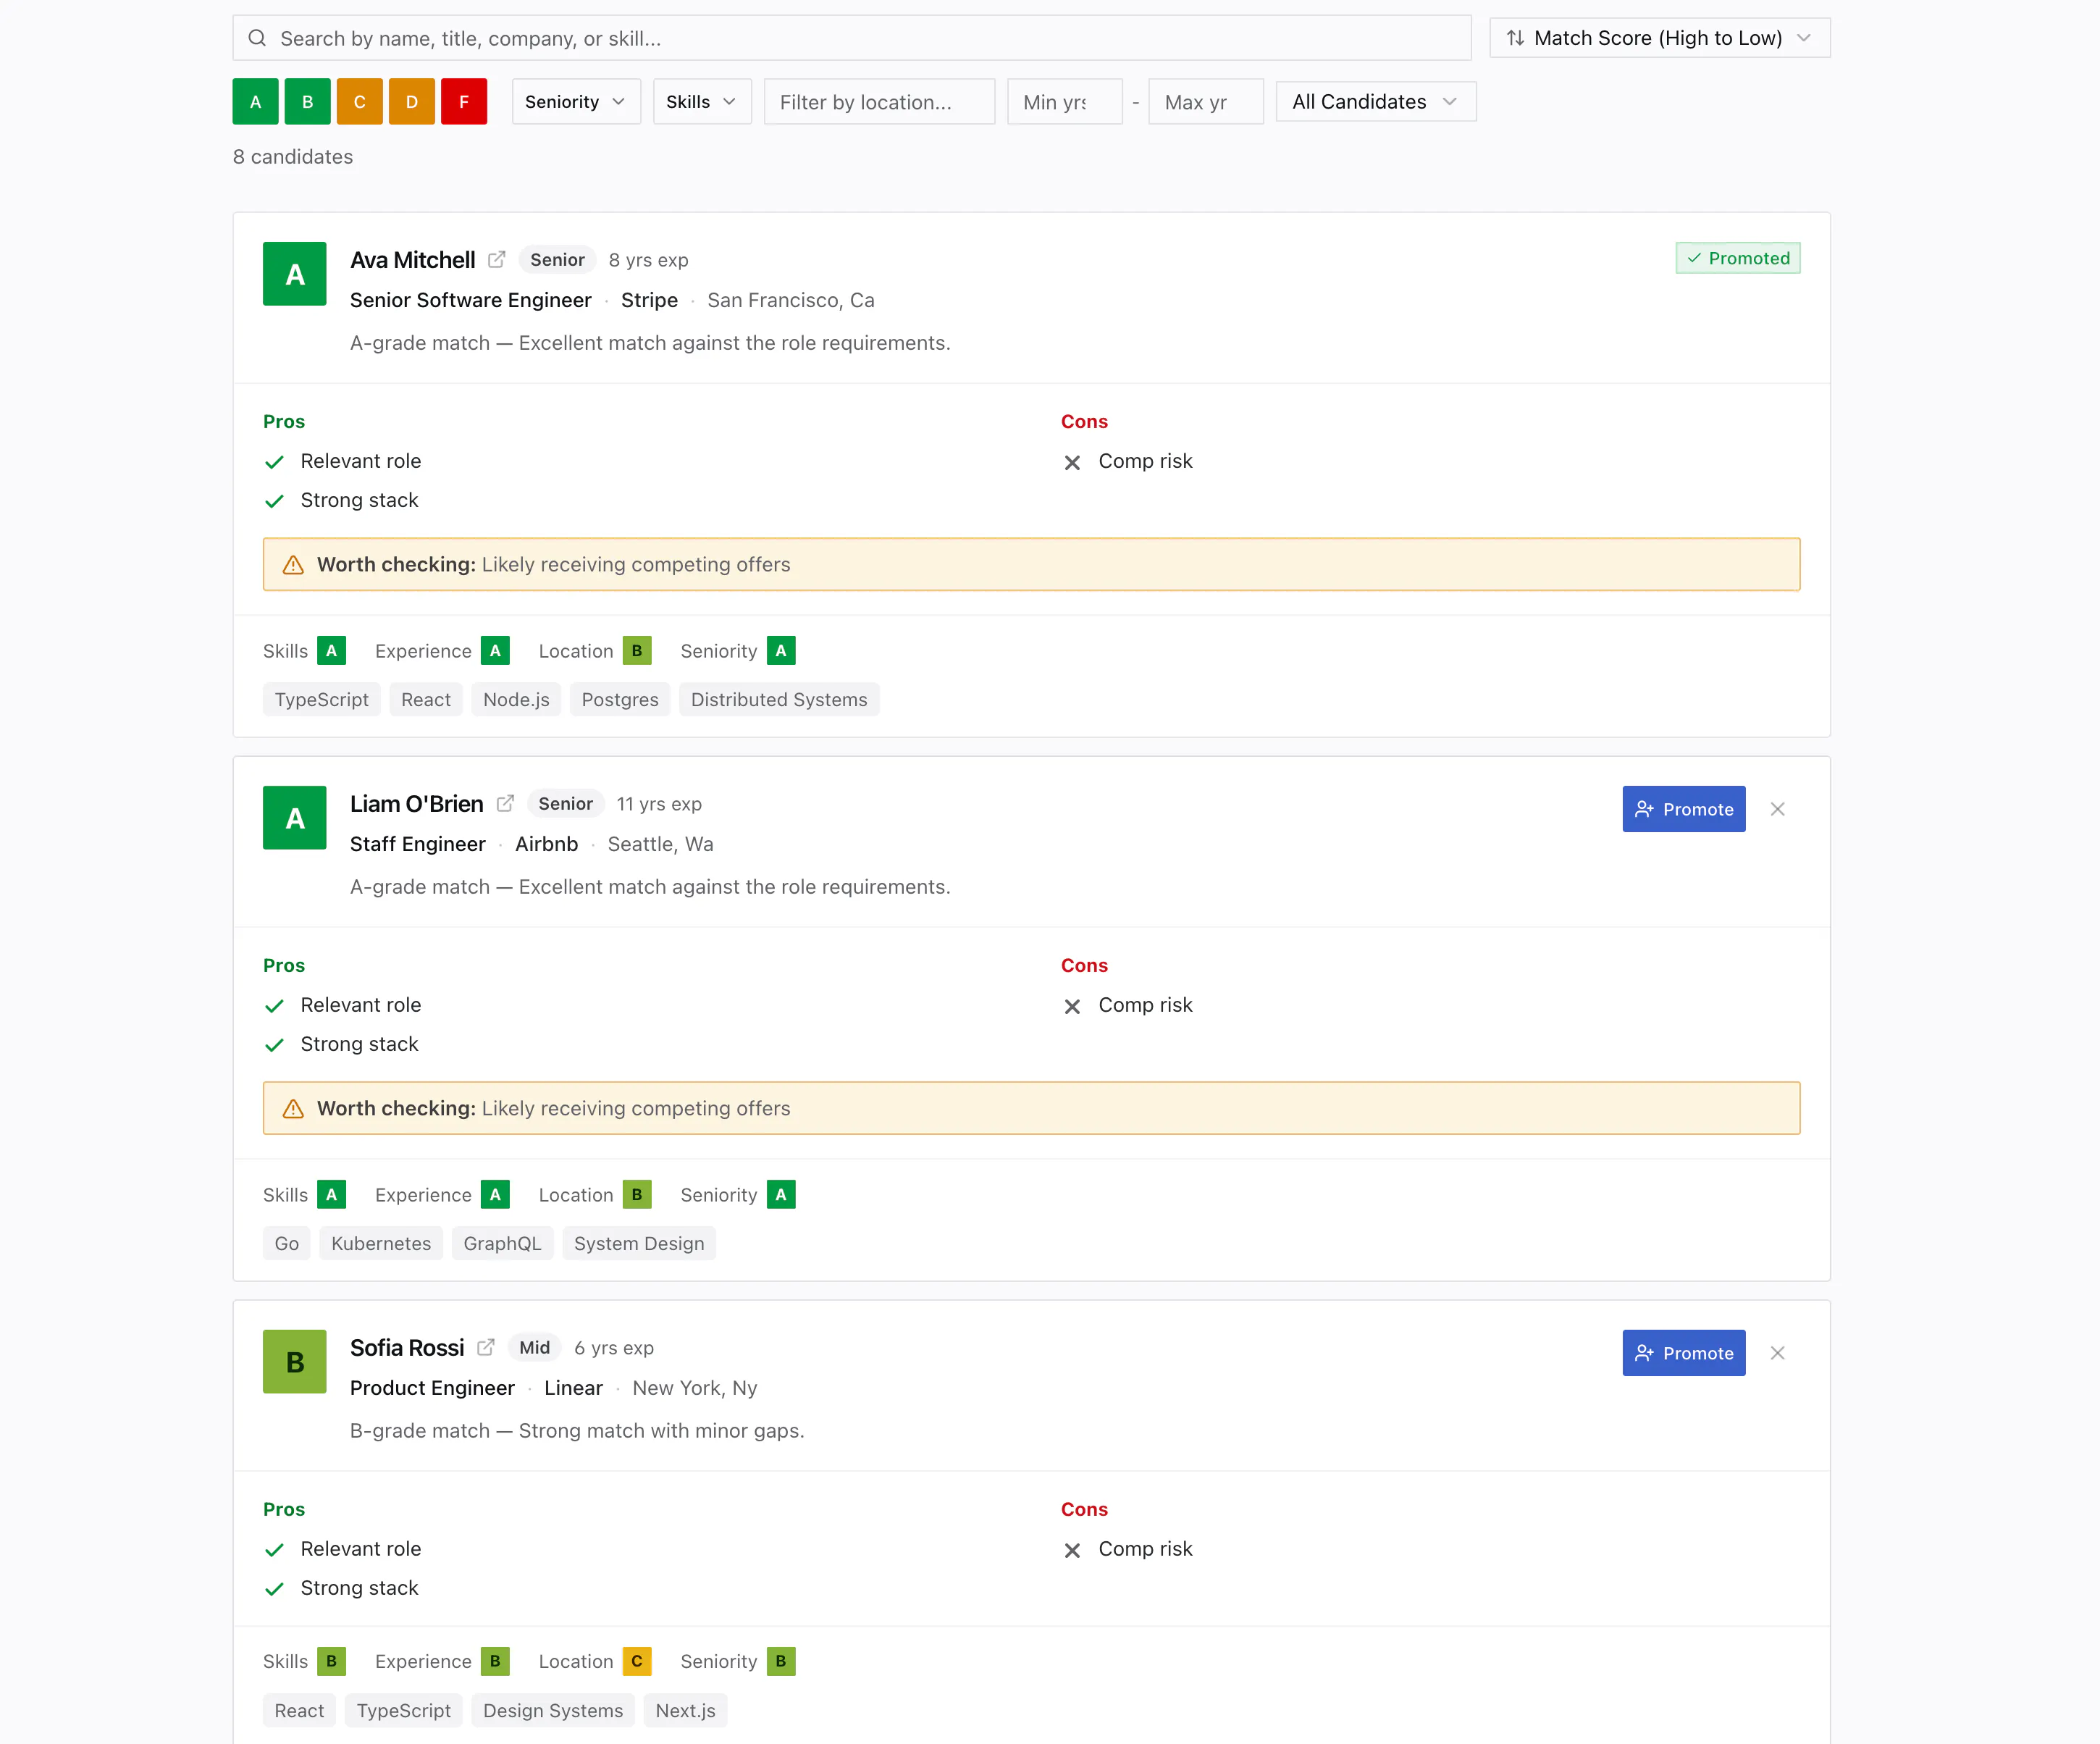This screenshot has height=1744, width=2100.
Task: Open the All Candidates dropdown
Action: pos(1376,102)
